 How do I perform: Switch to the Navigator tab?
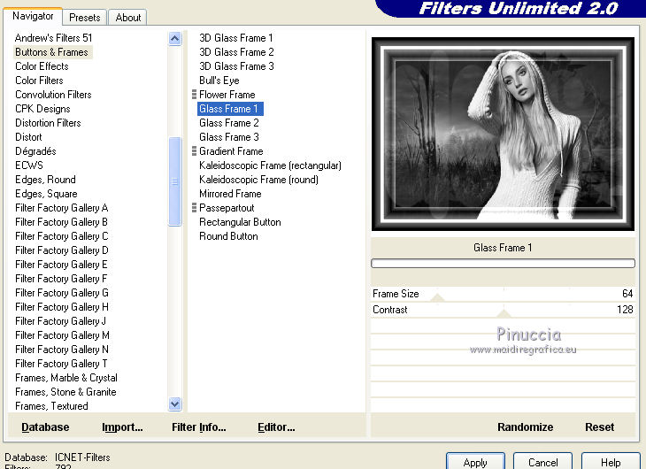pyautogui.click(x=33, y=16)
